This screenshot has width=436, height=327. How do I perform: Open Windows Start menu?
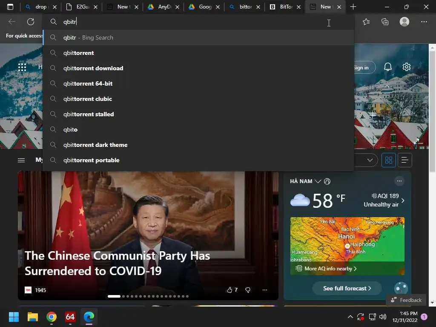pos(14,317)
